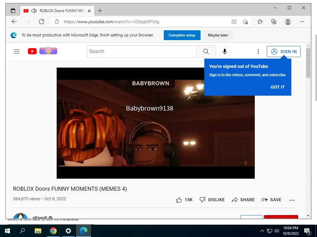Click the page scrollbar up arrow
Viewport: 317px width, 237px height.
point(308,46)
